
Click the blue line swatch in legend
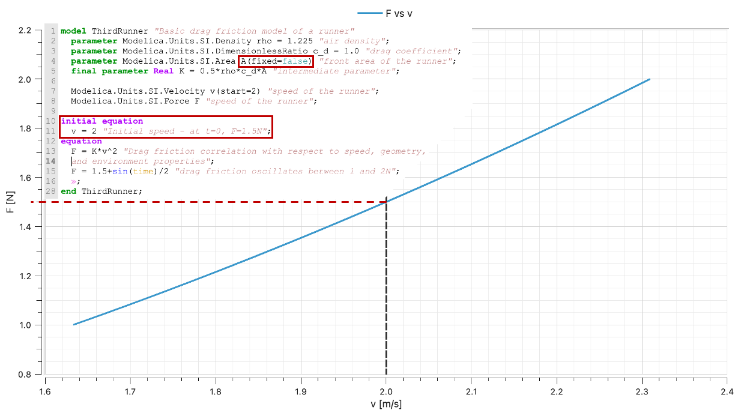click(369, 13)
